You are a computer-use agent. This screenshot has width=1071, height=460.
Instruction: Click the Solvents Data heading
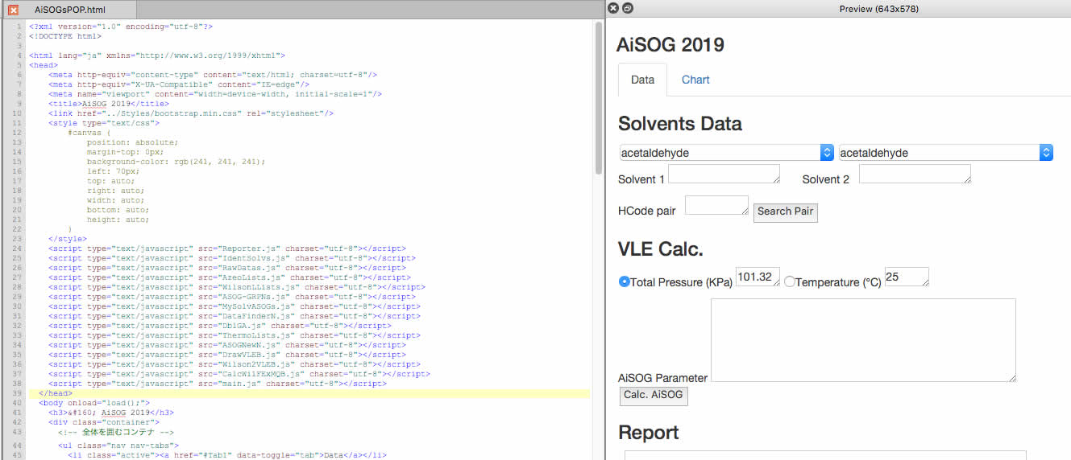pos(680,124)
